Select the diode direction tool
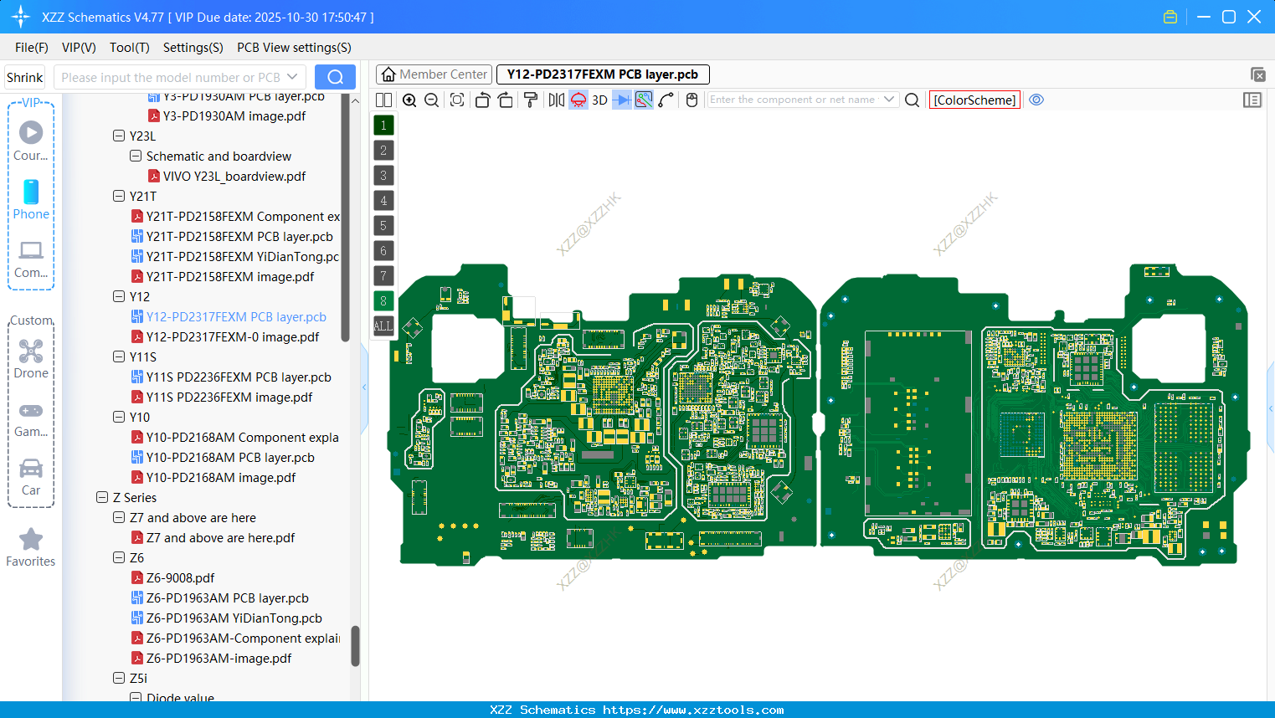The width and height of the screenshot is (1275, 718). [x=621, y=100]
